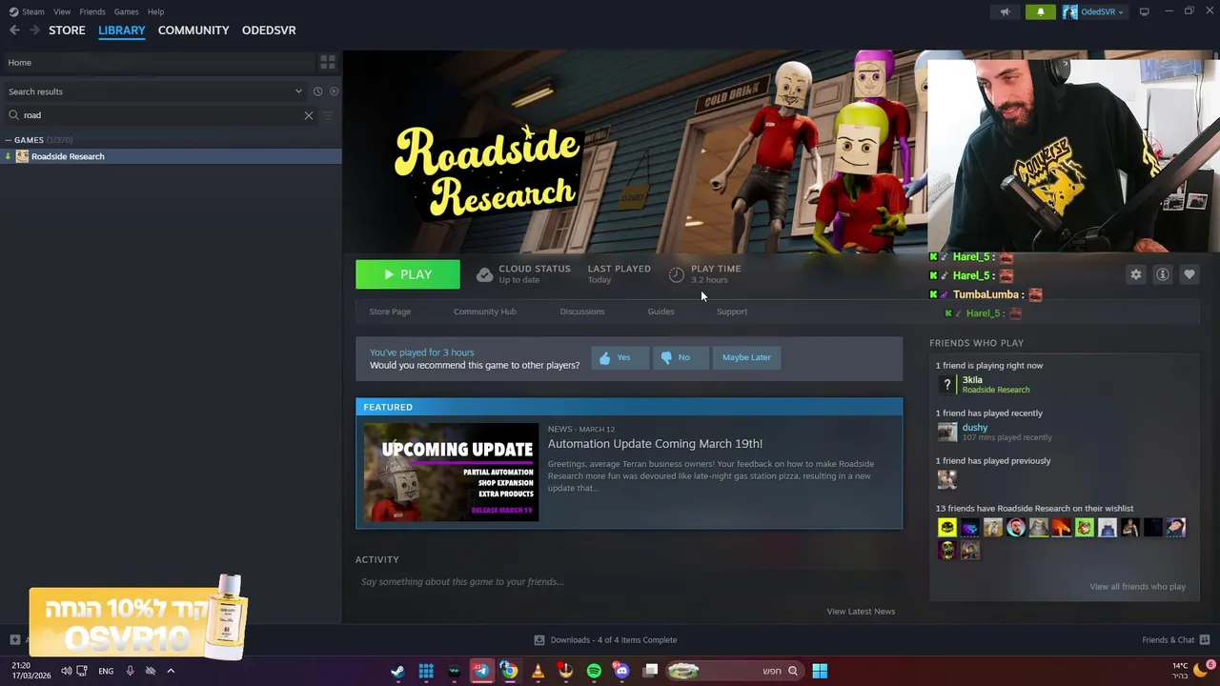
Task: Toggle the ready-to-play filter icon
Action: tap(334, 91)
